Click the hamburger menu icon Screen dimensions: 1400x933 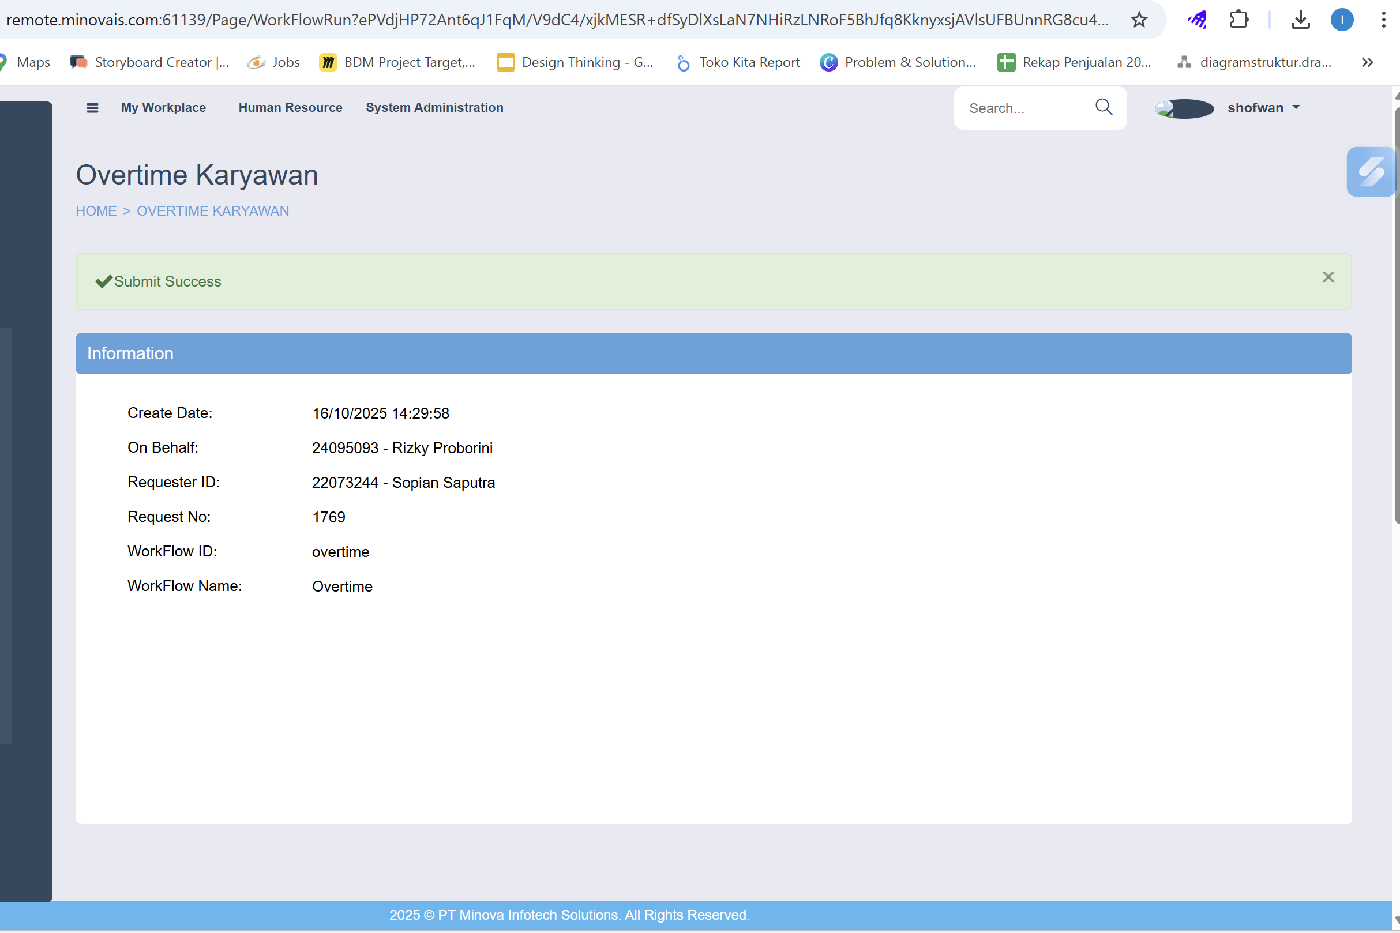[92, 108]
